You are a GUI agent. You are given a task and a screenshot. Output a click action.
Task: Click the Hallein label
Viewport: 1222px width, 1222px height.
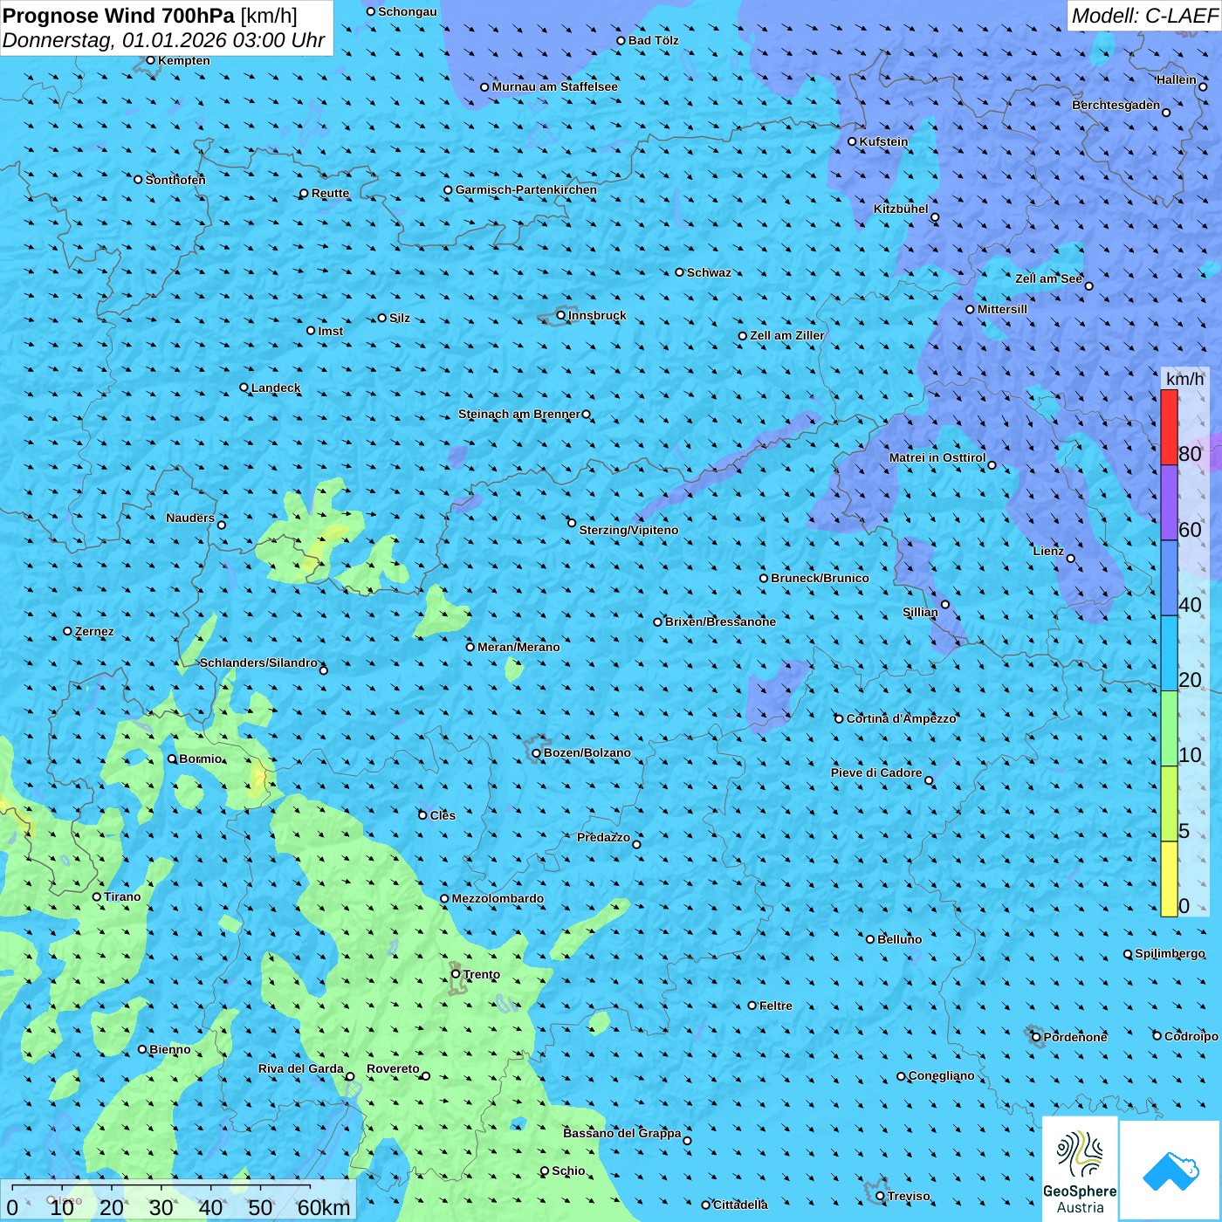[1177, 79]
